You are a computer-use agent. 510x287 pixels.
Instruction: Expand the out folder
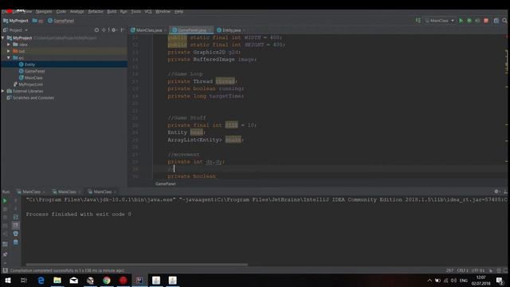coord(9,51)
